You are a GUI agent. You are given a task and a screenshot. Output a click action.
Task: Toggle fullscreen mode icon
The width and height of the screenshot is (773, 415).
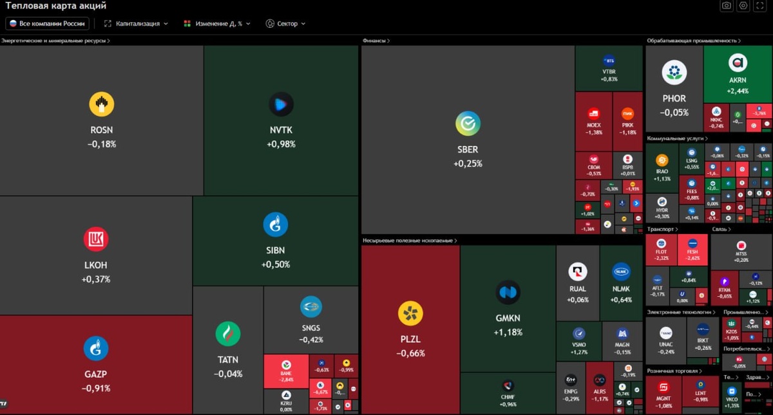(760, 6)
